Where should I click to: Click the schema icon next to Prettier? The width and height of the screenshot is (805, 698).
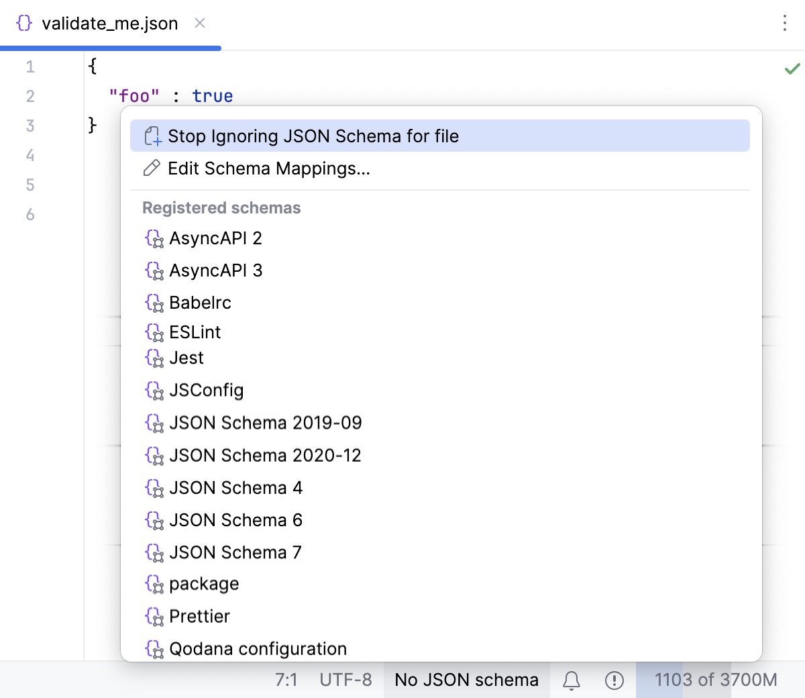tap(154, 616)
